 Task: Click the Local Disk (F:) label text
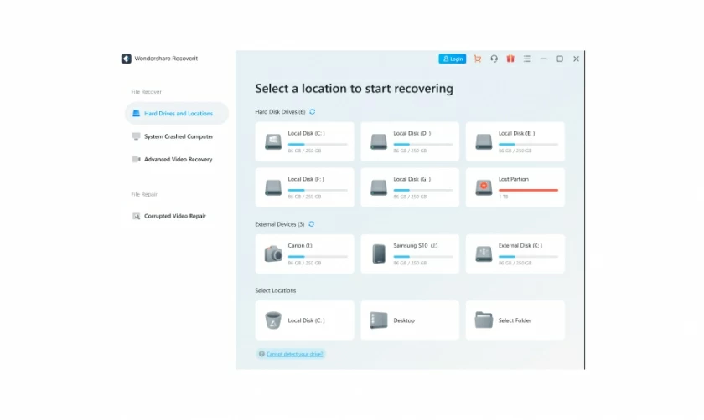pyautogui.click(x=306, y=179)
